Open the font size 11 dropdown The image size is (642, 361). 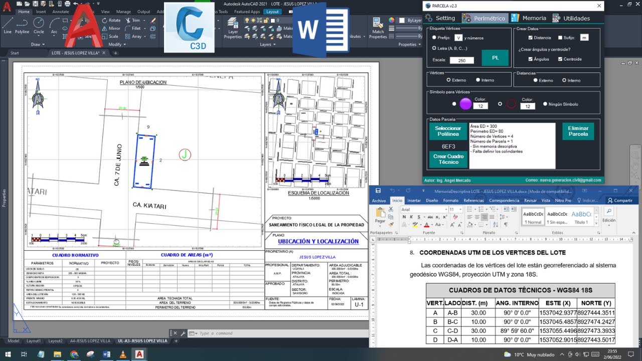pos(460,210)
